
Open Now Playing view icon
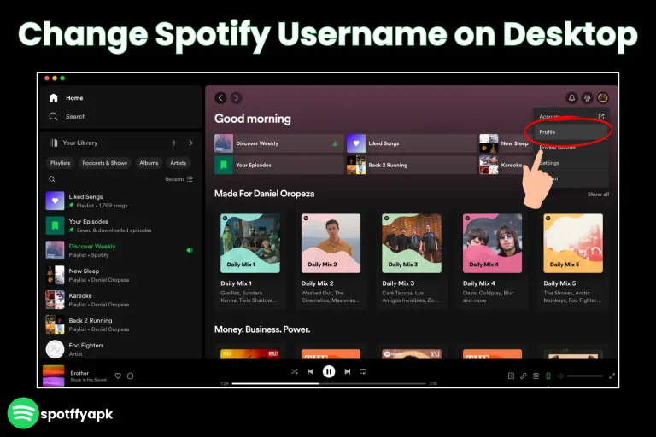pos(511,376)
